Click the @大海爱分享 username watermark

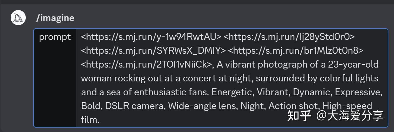(350, 115)
